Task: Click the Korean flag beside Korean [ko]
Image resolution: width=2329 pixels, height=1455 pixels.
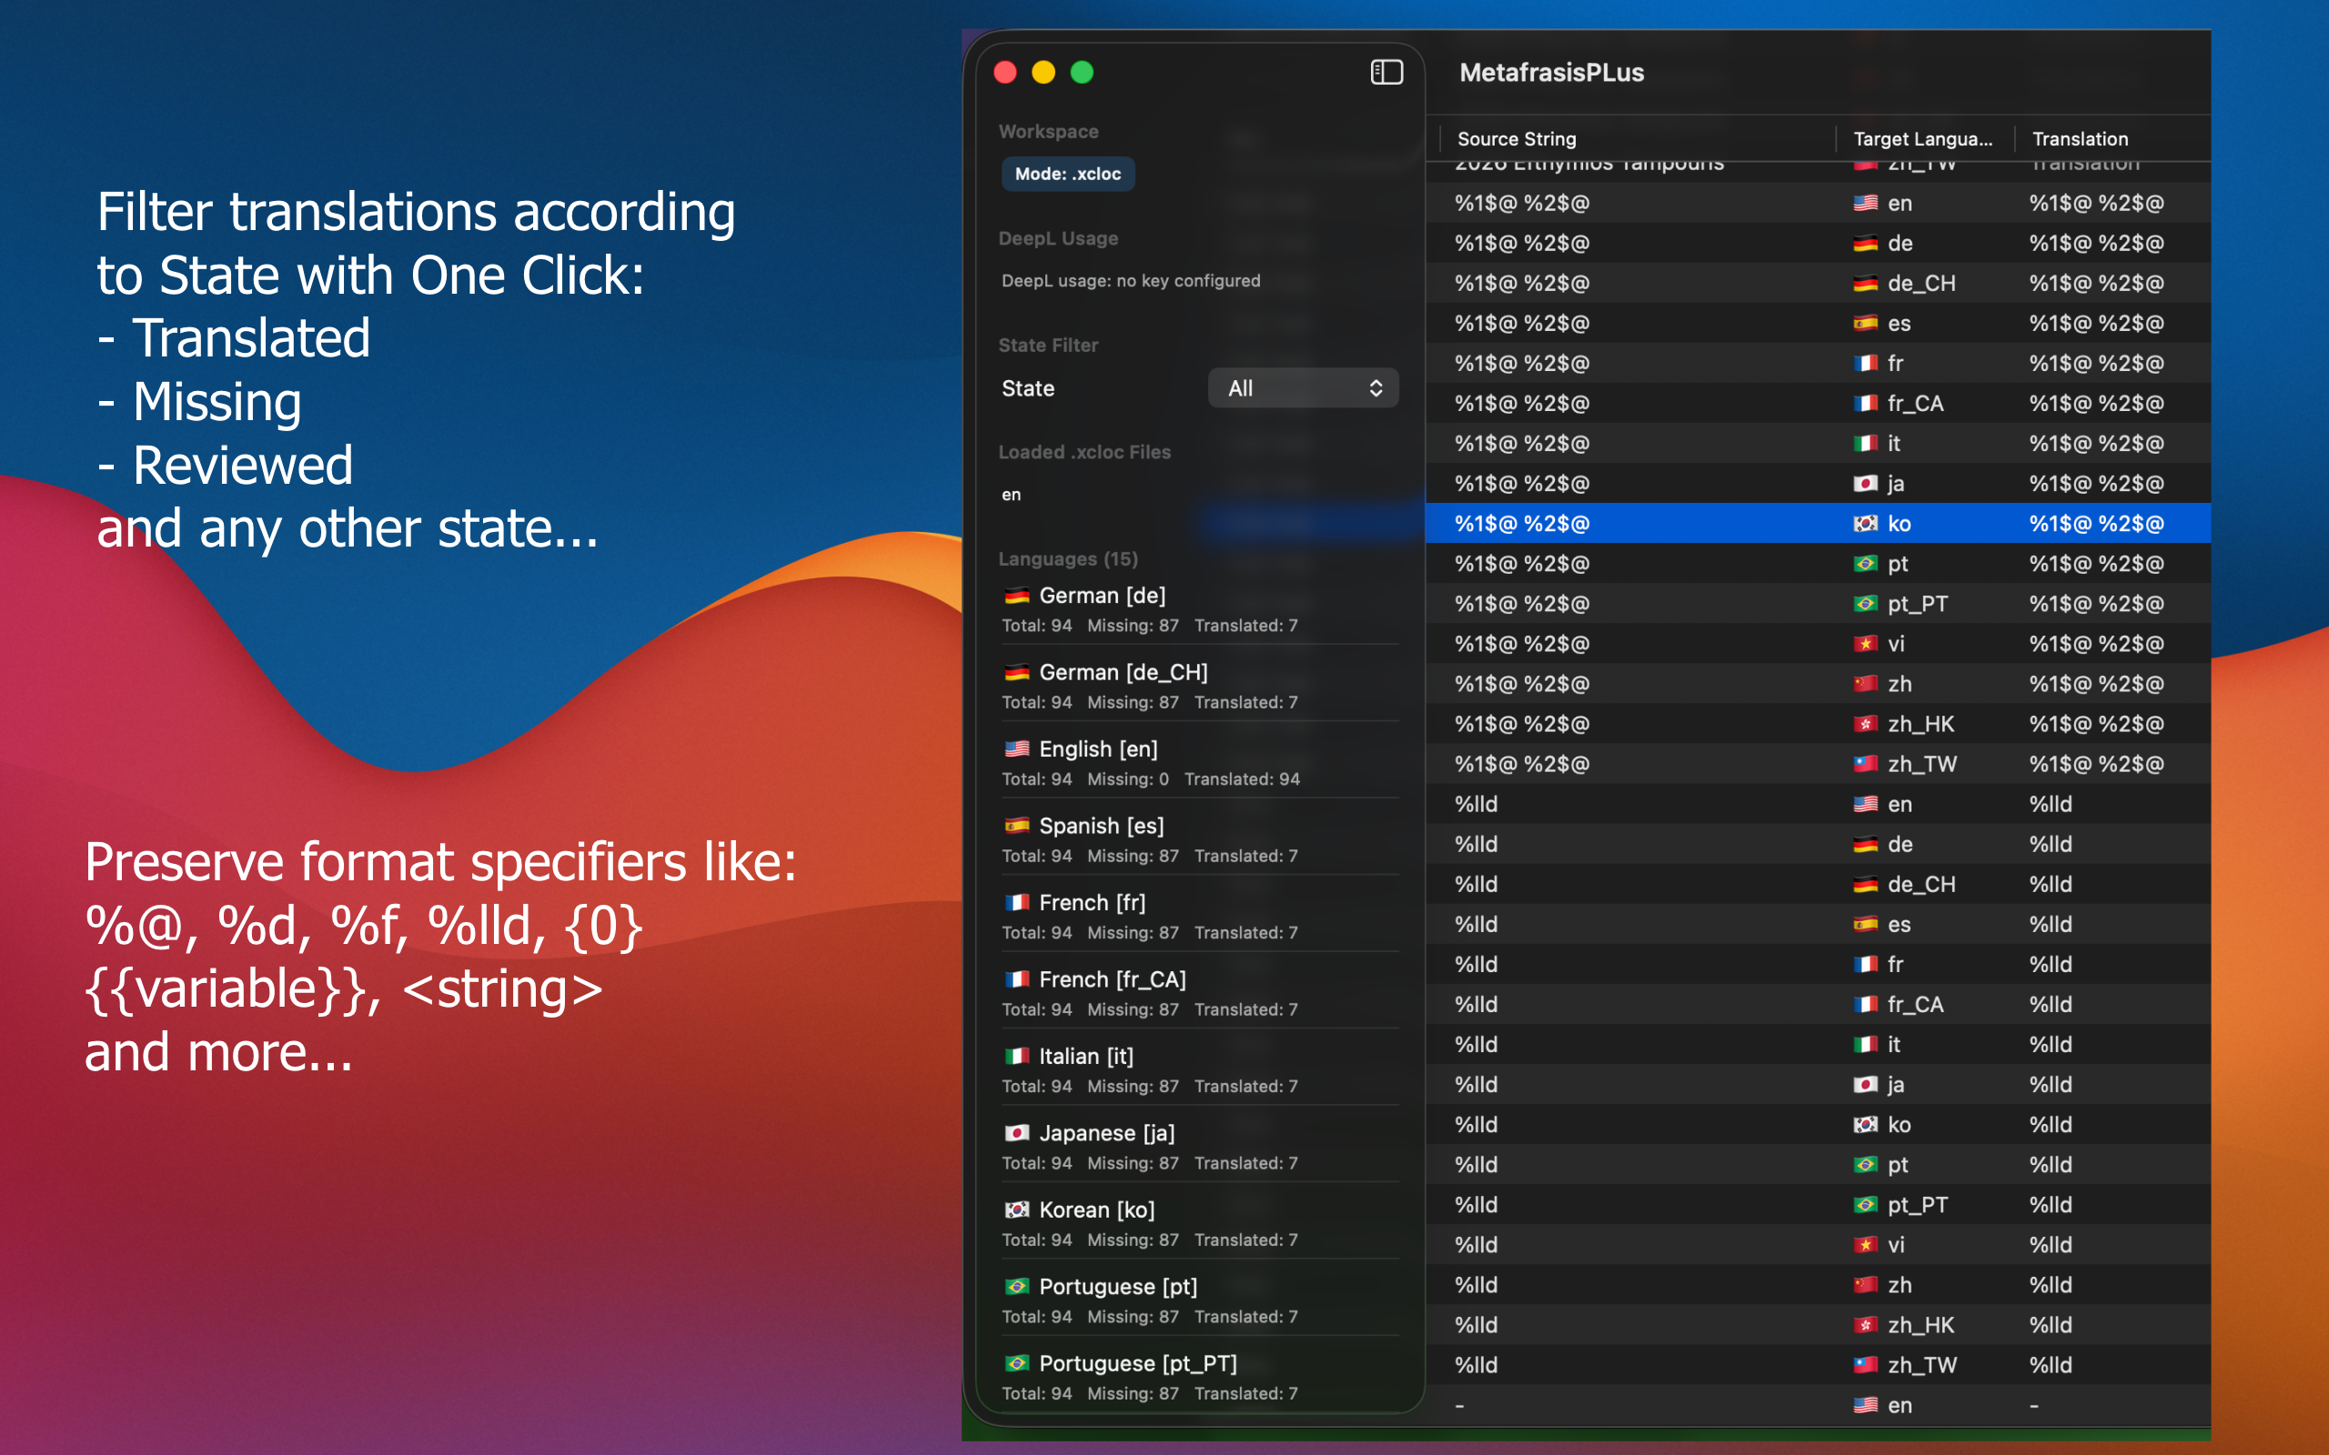Action: 1016,1209
